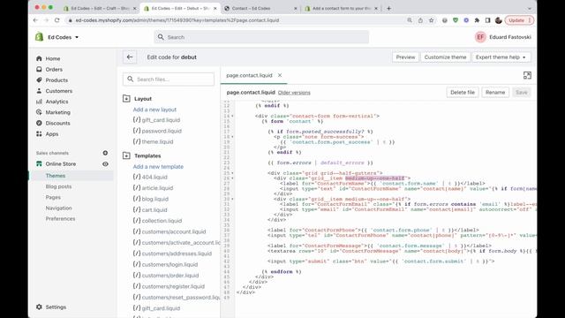View the online store with the eye icon

[105, 164]
